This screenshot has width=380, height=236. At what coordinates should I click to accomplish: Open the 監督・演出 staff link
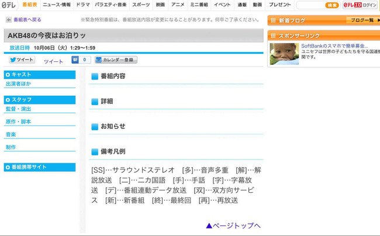(19, 109)
